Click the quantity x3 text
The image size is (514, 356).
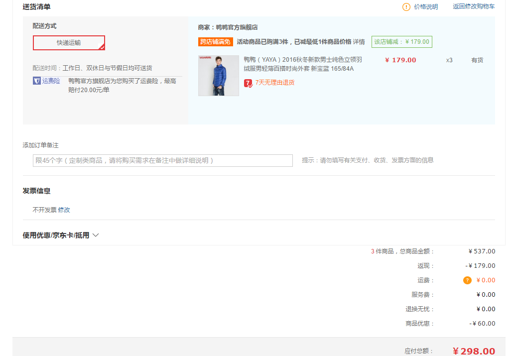point(449,60)
